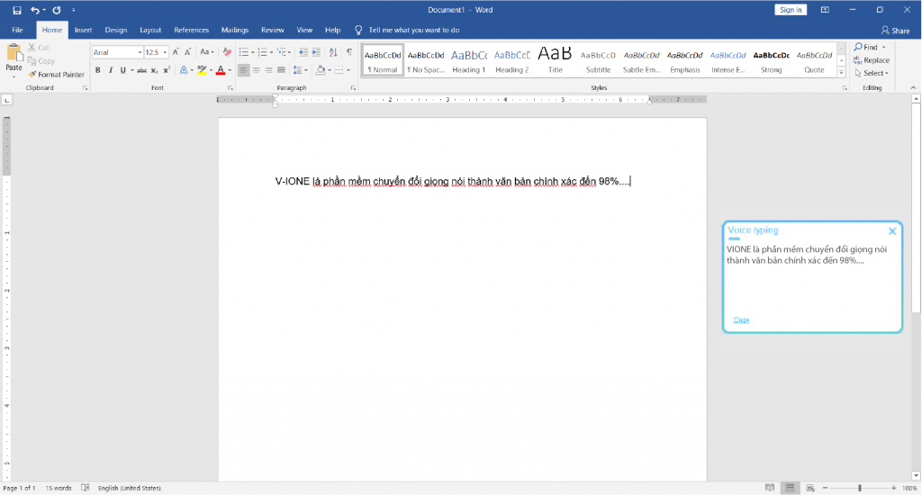The height and width of the screenshot is (495, 922).
Task: Save the document using the Save icon
Action: pos(17,10)
